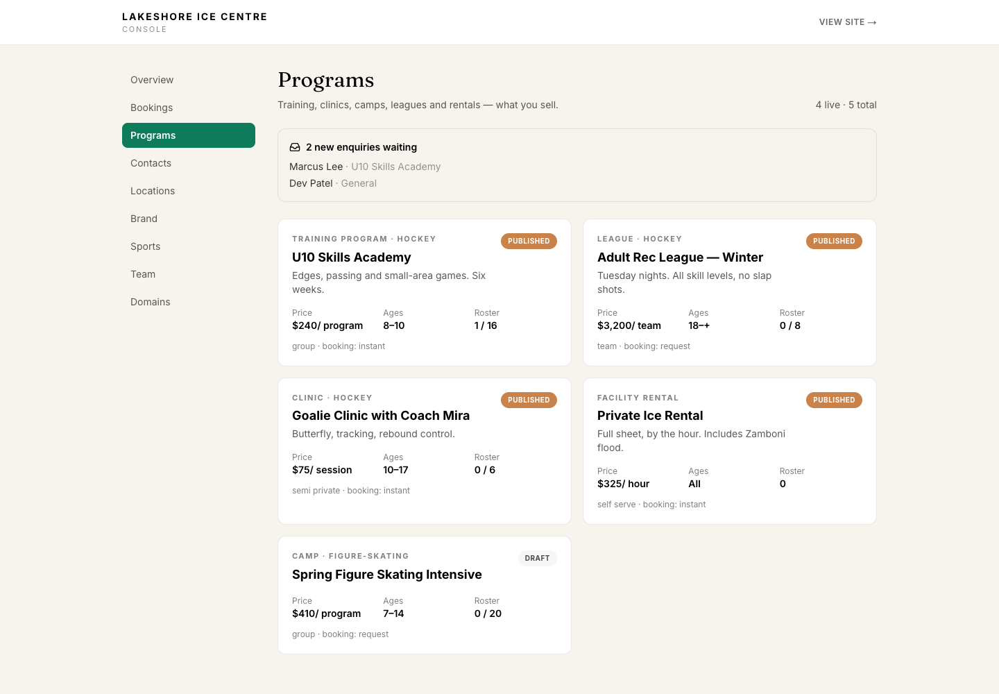
Task: Click roster value '1 / 16'
Action: (x=486, y=325)
